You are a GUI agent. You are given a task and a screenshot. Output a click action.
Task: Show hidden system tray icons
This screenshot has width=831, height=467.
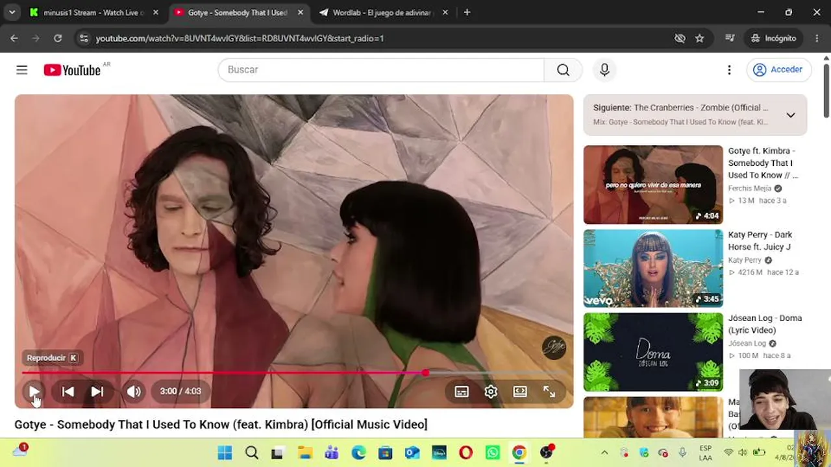point(604,453)
